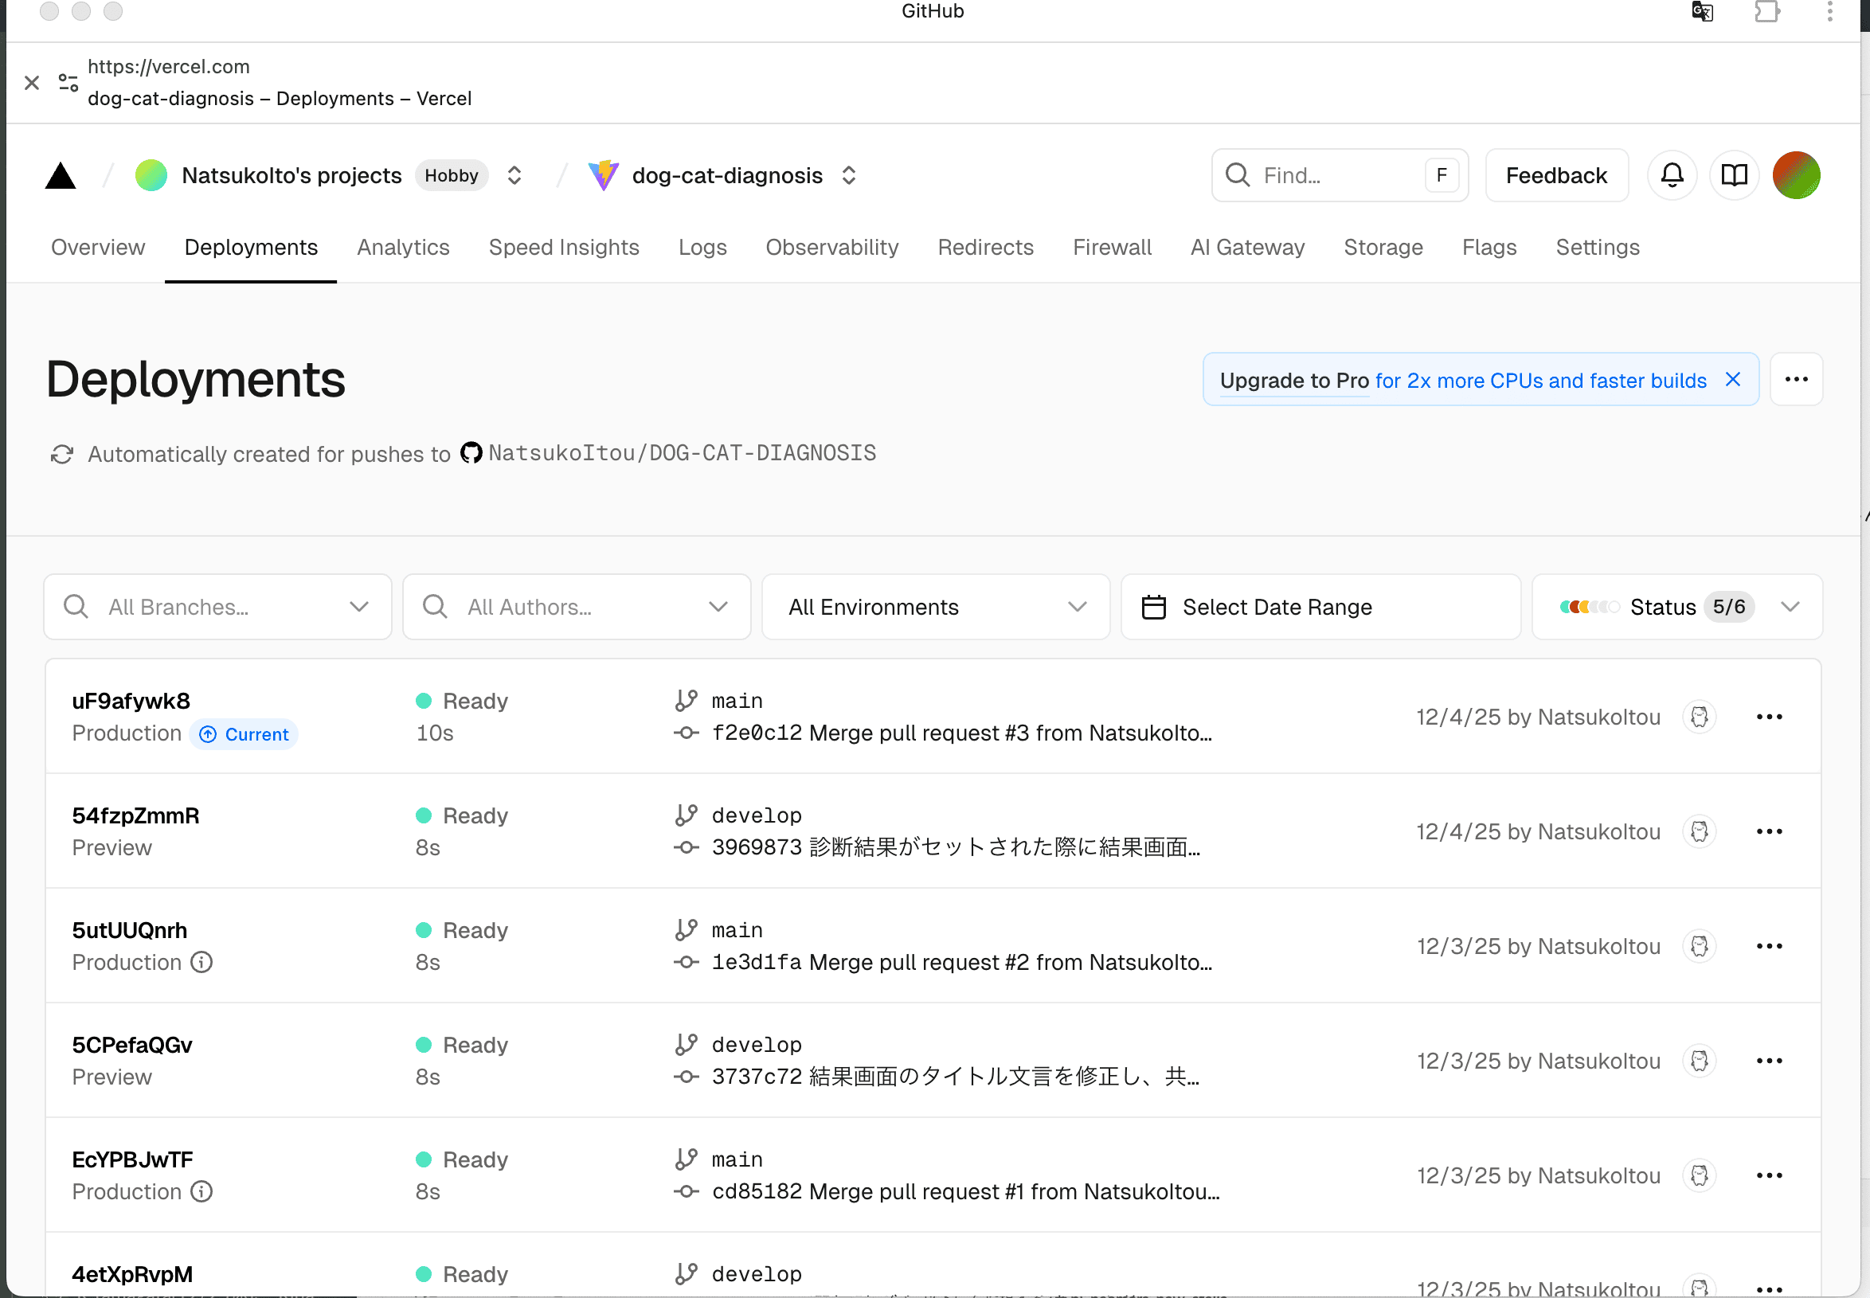Viewport: 1870px width, 1298px height.
Task: Open translate page icon in title bar
Action: coord(1702,11)
